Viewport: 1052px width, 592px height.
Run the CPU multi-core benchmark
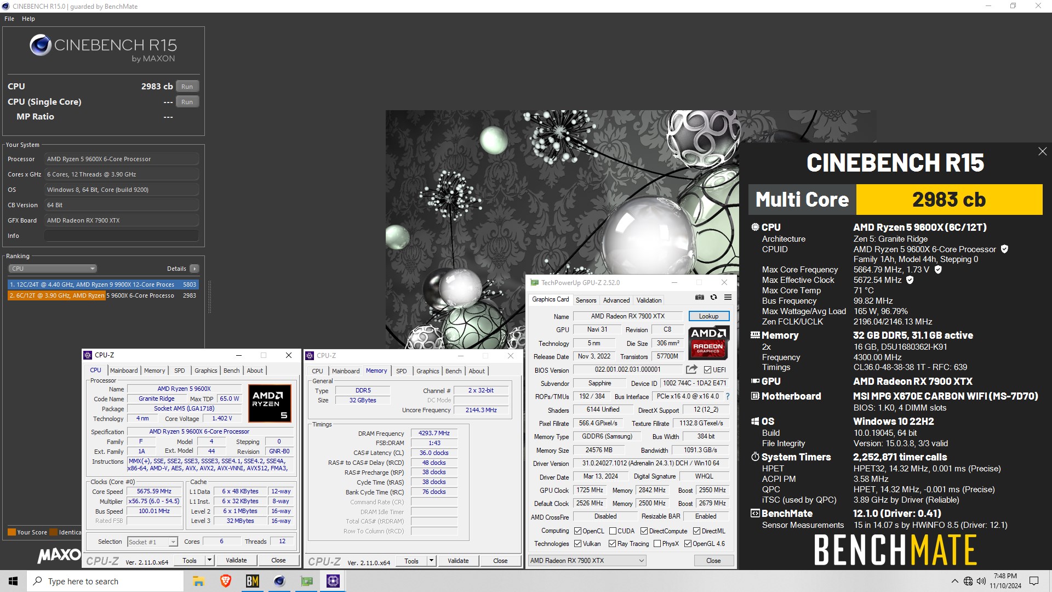tap(187, 87)
